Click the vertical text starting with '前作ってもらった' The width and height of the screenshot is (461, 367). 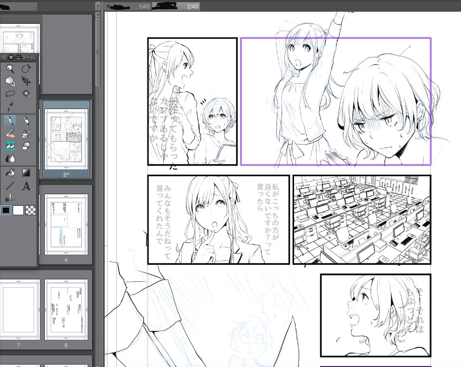pyautogui.click(x=164, y=133)
